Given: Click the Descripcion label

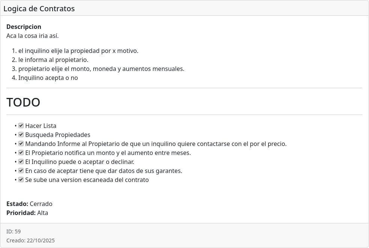Looking at the screenshot, I should (24, 27).
